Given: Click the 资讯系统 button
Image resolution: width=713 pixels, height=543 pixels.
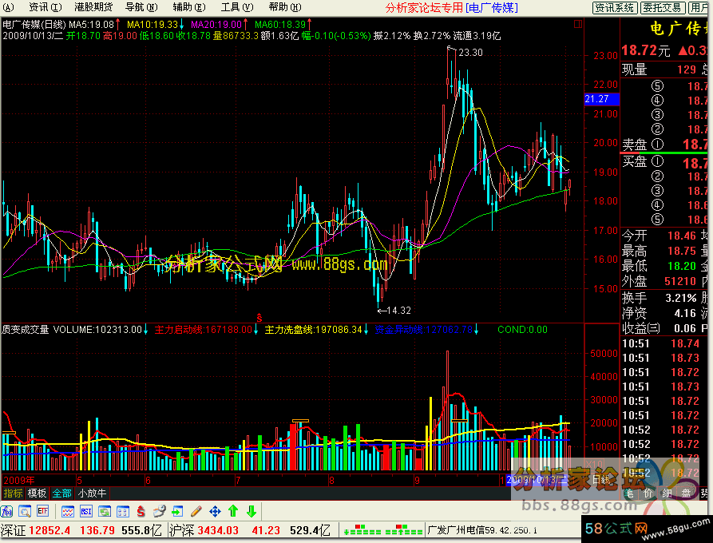Looking at the screenshot, I should (615, 8).
